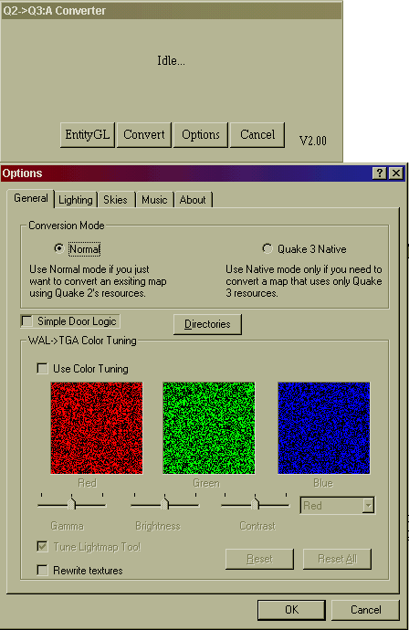
Task: Open the Directories button
Action: pos(207,324)
